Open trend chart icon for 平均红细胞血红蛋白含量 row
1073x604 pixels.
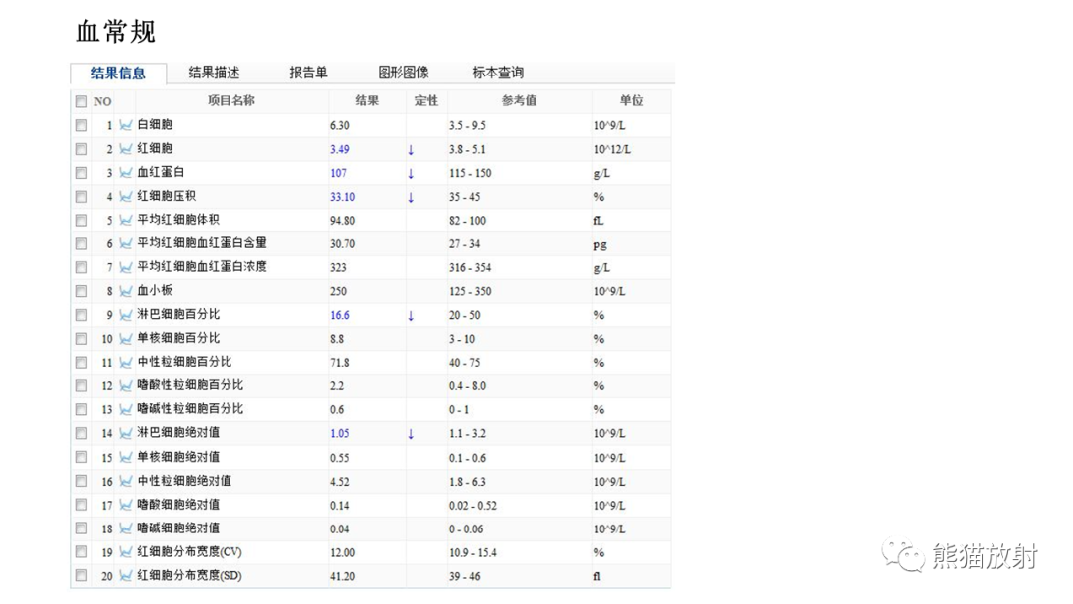tap(126, 243)
